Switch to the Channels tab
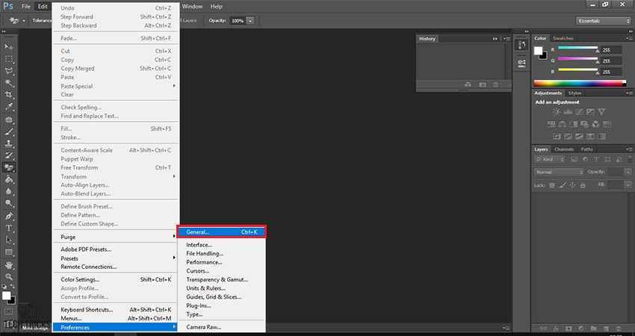Viewport: 635px width, 336px height. click(564, 149)
